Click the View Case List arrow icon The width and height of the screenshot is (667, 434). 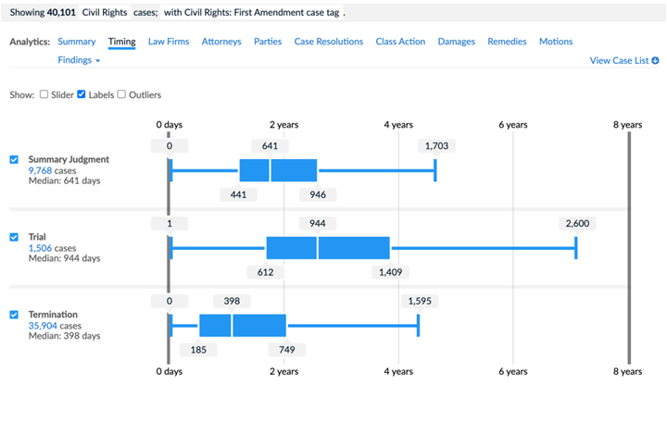tap(655, 60)
